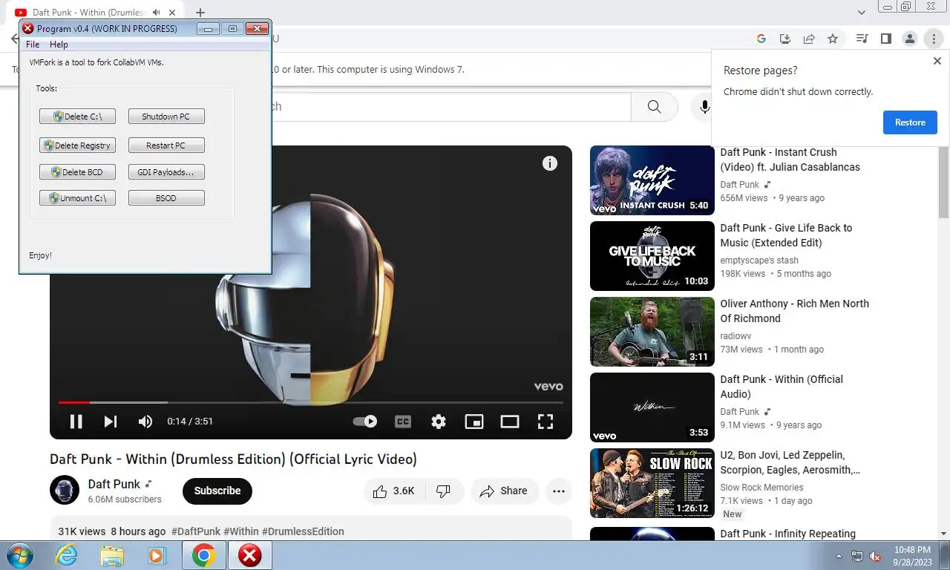Switch to theater mode
Image resolution: width=950 pixels, height=570 pixels.
[x=510, y=422]
